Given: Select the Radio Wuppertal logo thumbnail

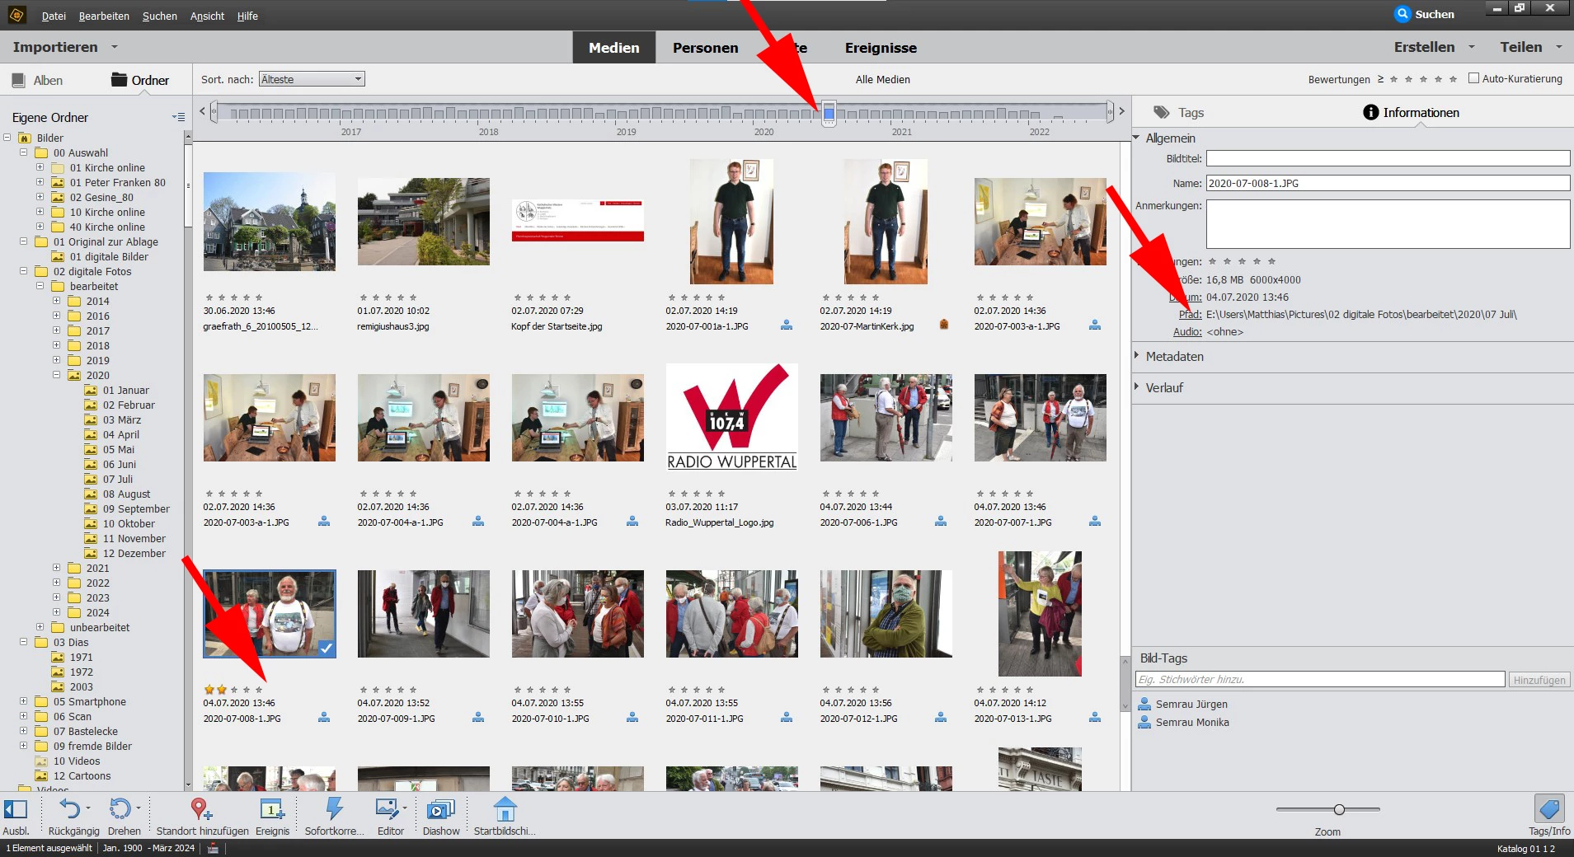Looking at the screenshot, I should [x=731, y=417].
